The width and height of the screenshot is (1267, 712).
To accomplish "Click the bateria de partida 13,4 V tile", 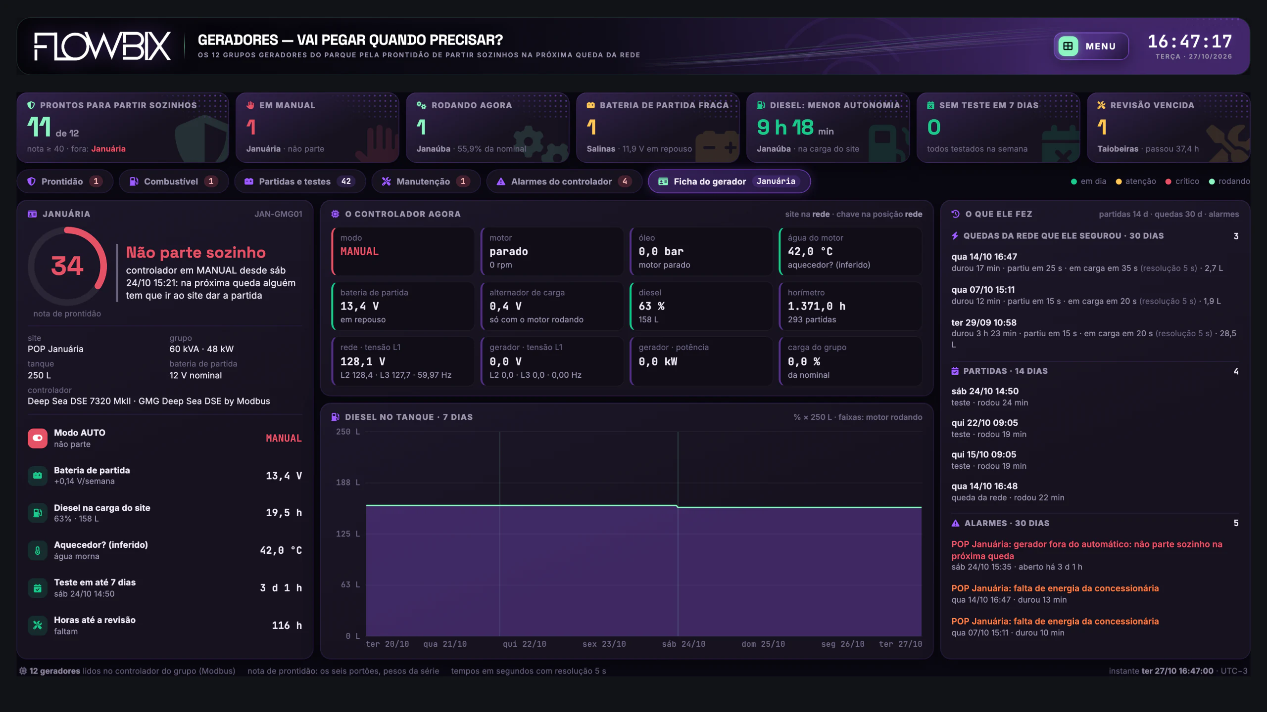I will click(x=403, y=306).
